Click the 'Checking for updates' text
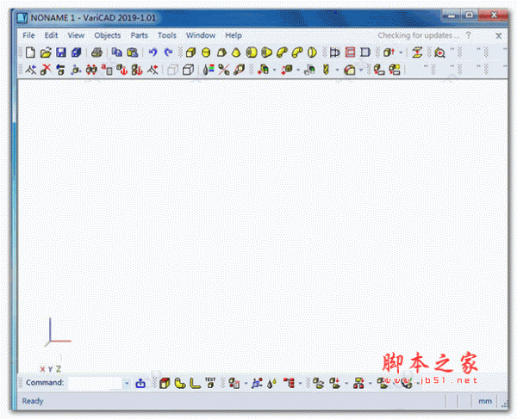Viewport: 517px width, 419px height. click(x=419, y=35)
